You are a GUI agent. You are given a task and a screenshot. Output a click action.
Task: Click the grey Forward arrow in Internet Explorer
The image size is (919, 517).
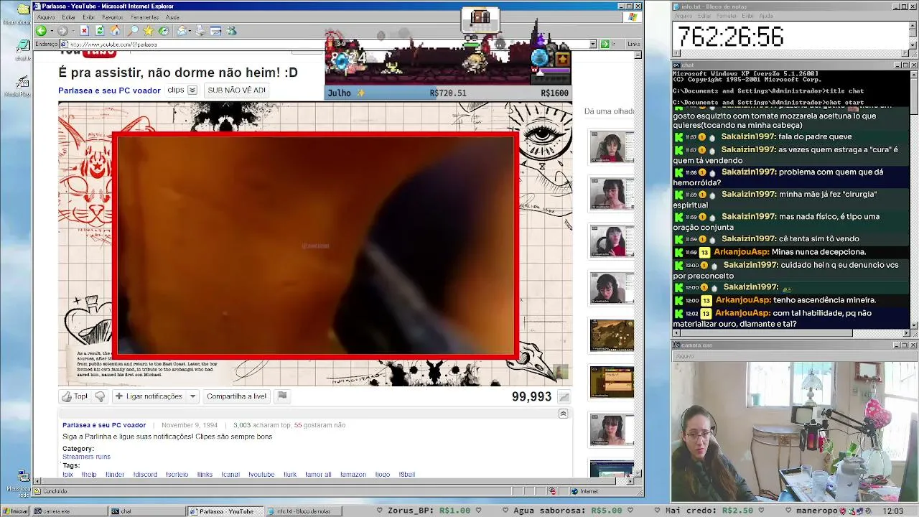tap(62, 31)
